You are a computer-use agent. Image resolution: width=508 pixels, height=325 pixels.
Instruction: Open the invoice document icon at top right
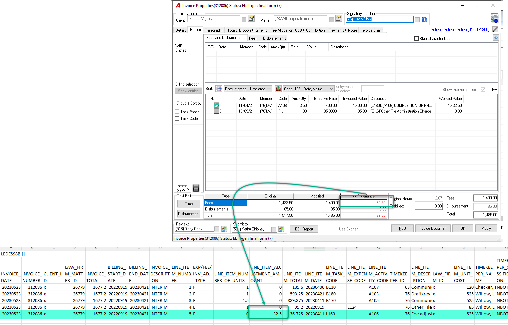point(495,18)
